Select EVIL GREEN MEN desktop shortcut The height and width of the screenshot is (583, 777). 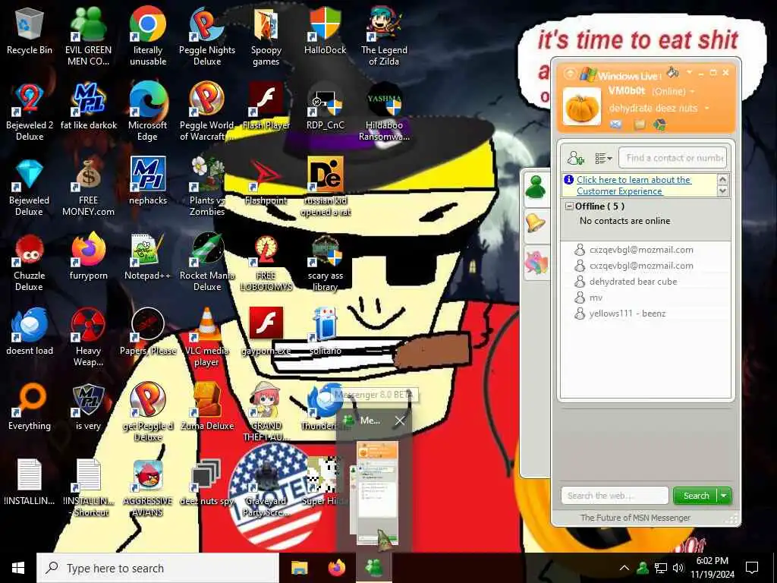[x=88, y=36]
